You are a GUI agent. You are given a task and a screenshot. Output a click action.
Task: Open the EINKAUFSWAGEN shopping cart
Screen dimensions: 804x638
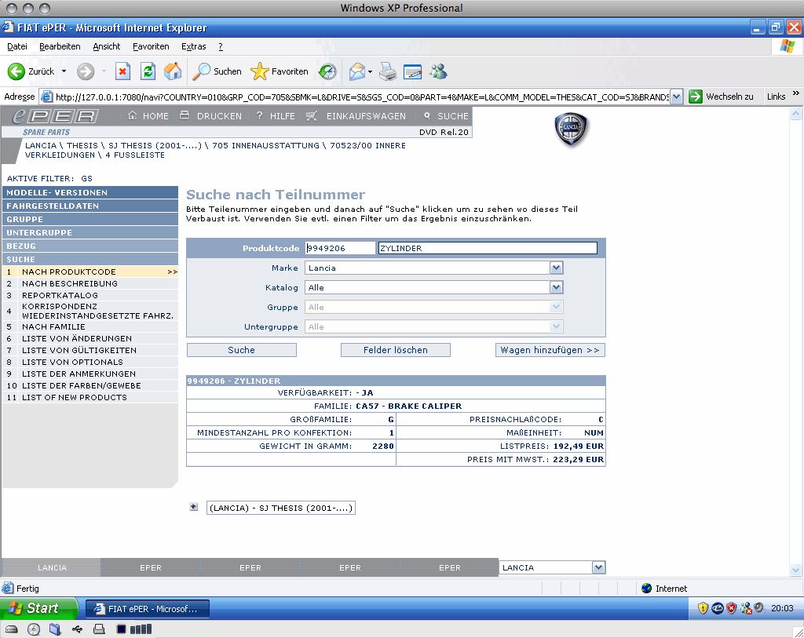(356, 116)
